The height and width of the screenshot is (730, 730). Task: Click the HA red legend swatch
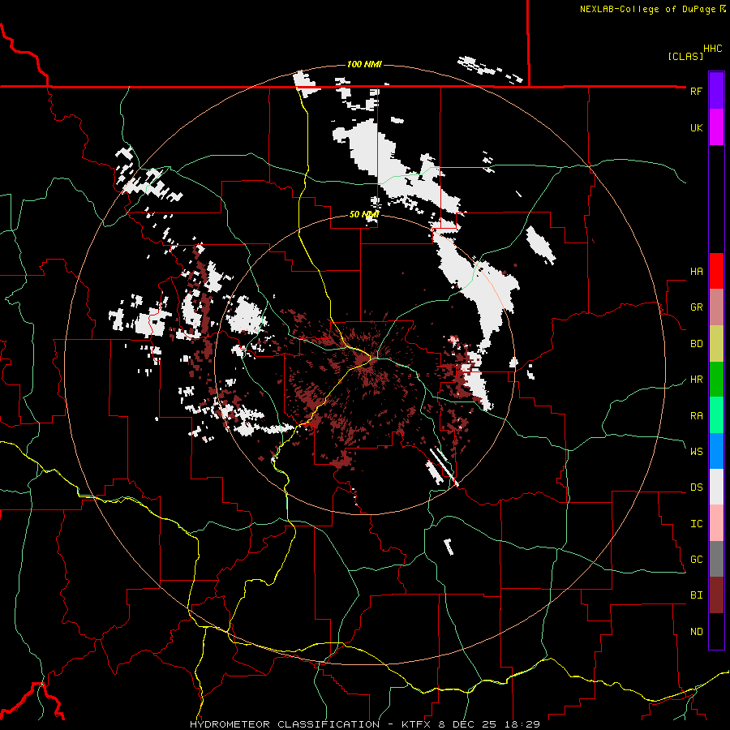(716, 271)
